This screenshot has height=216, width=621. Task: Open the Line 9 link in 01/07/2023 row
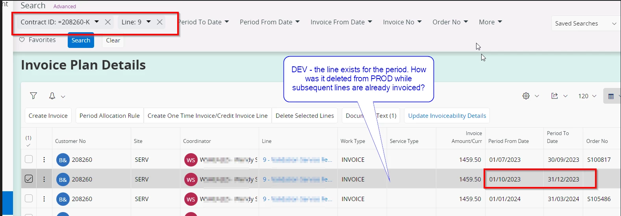[297, 159]
